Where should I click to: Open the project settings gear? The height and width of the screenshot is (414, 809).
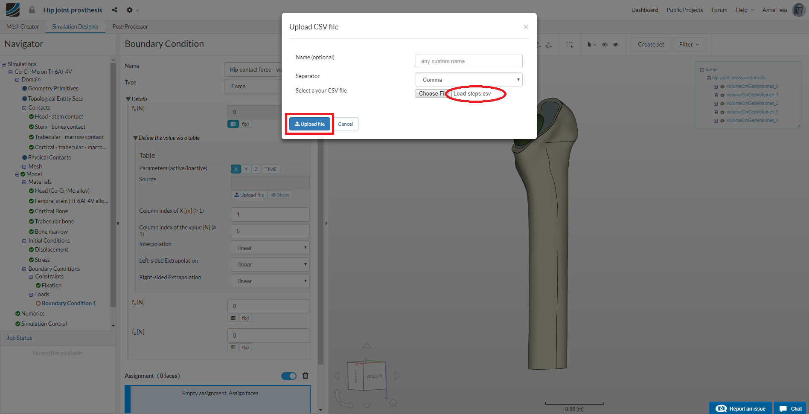click(130, 10)
